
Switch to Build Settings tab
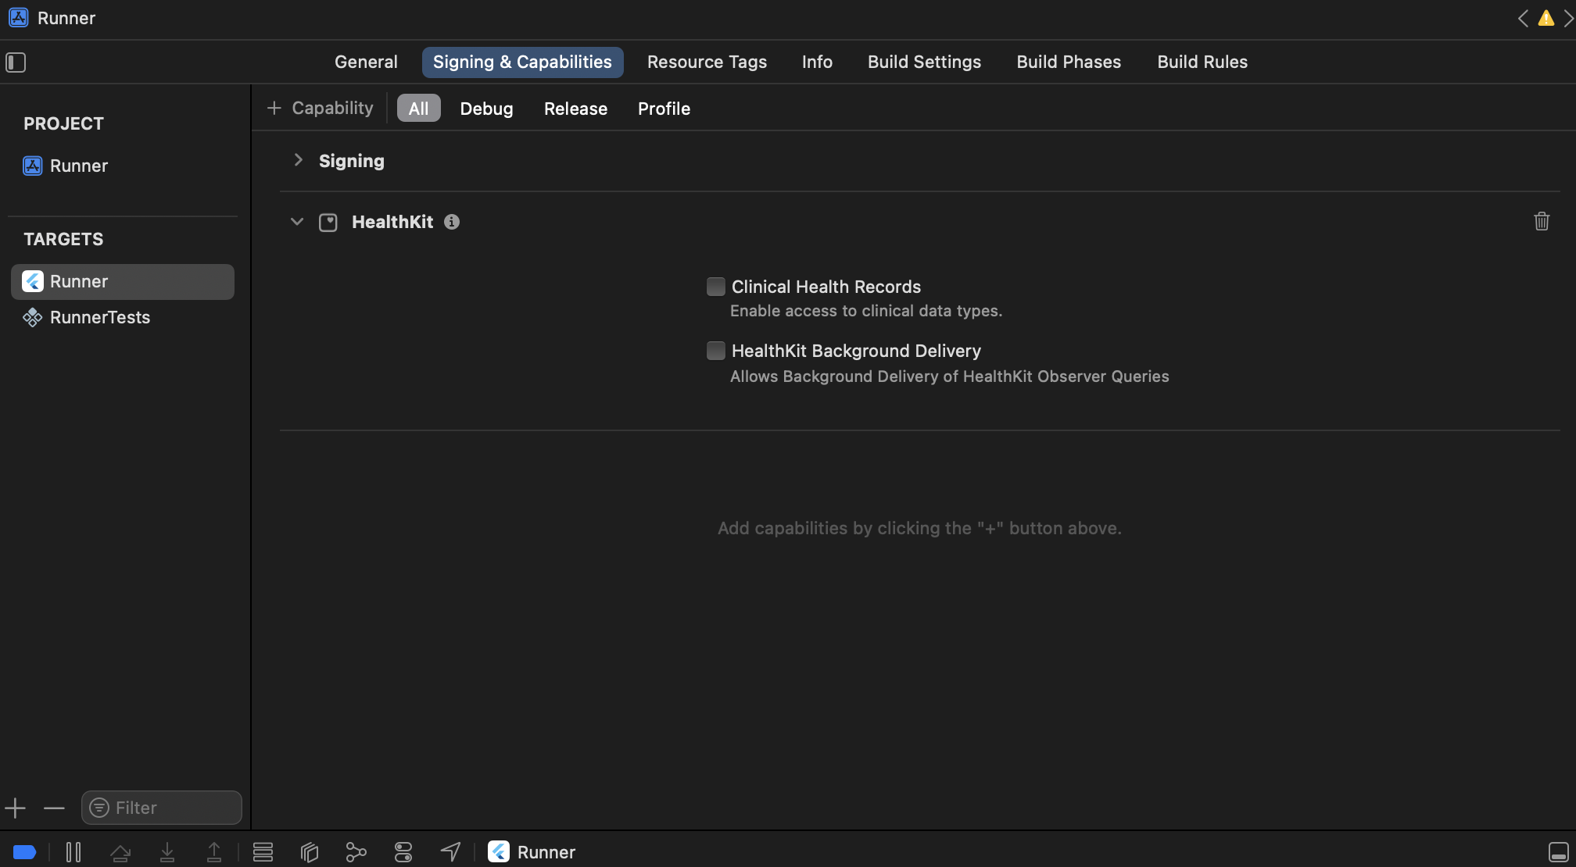pos(924,61)
